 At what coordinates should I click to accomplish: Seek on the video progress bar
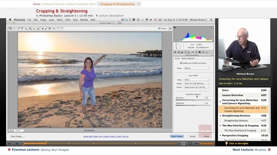[x=100, y=143]
